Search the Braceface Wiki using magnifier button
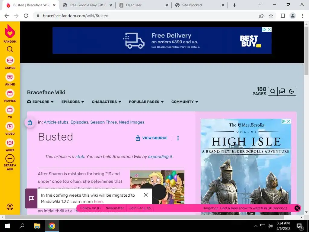 273,91
